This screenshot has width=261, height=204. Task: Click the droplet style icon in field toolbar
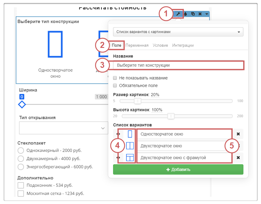coord(186,14)
